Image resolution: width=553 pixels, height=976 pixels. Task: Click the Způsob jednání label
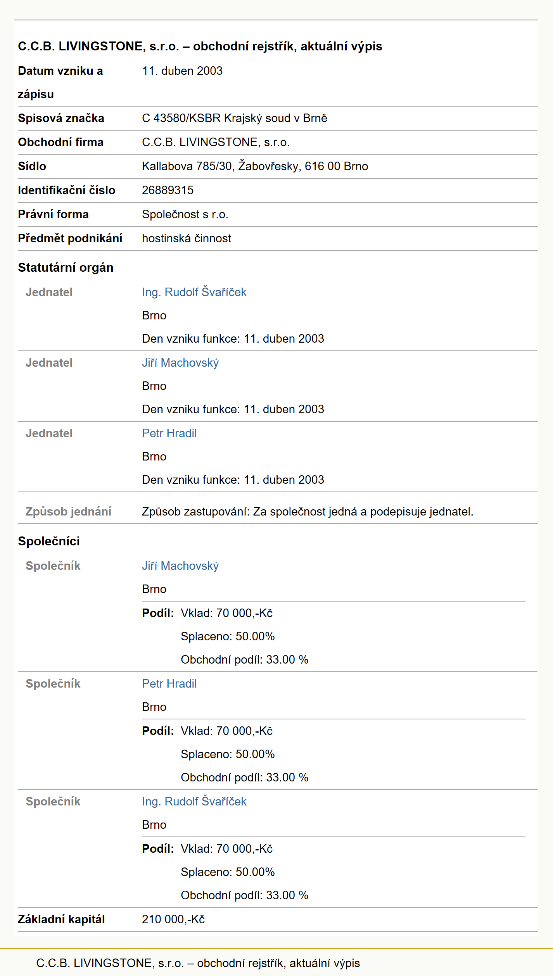tap(68, 511)
